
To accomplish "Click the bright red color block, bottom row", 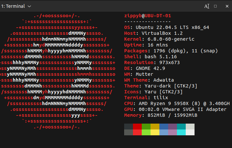I will 137,132.
